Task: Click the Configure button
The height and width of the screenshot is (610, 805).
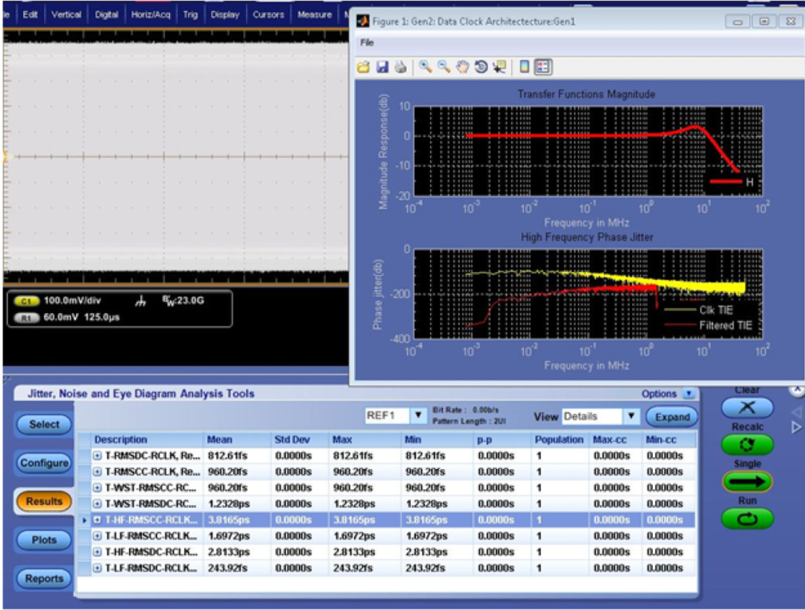Action: [44, 462]
